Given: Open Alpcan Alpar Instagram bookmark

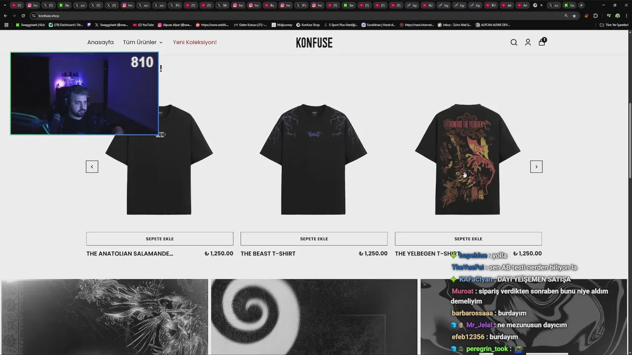Looking at the screenshot, I should coord(175,25).
